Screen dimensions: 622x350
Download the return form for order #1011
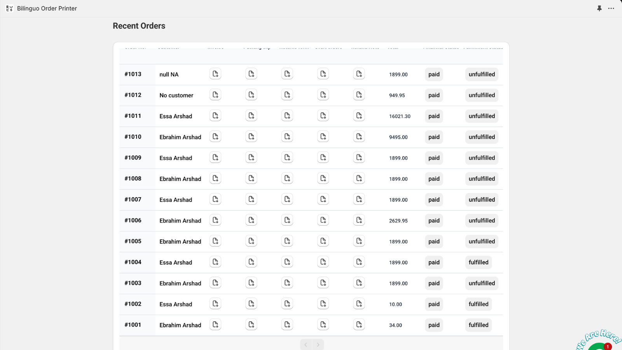(x=287, y=115)
